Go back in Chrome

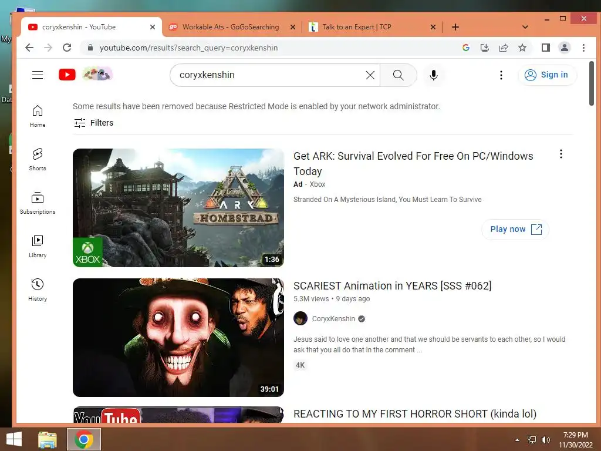[29, 48]
